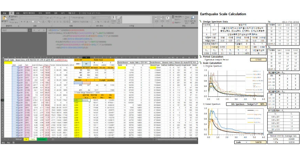Click the Earthquake Scale Calculation title
Viewport: 303px width, 145px height.
click(x=223, y=14)
